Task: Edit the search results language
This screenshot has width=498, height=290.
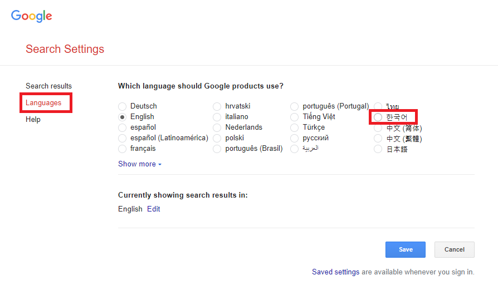Action: tap(153, 209)
